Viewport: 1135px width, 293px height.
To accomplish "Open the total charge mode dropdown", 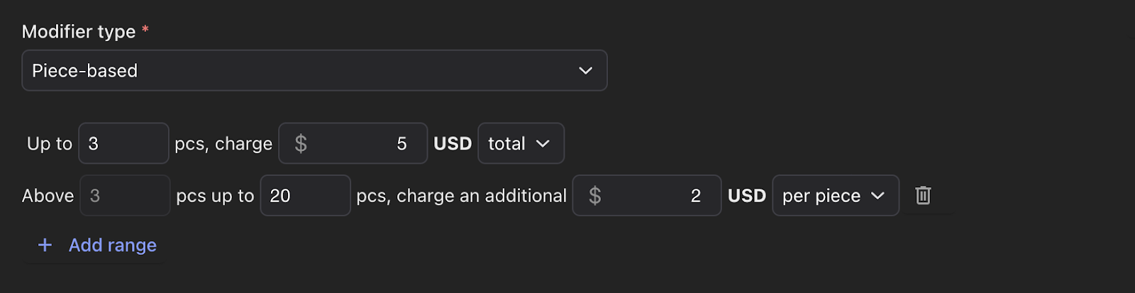I will pyautogui.click(x=521, y=143).
